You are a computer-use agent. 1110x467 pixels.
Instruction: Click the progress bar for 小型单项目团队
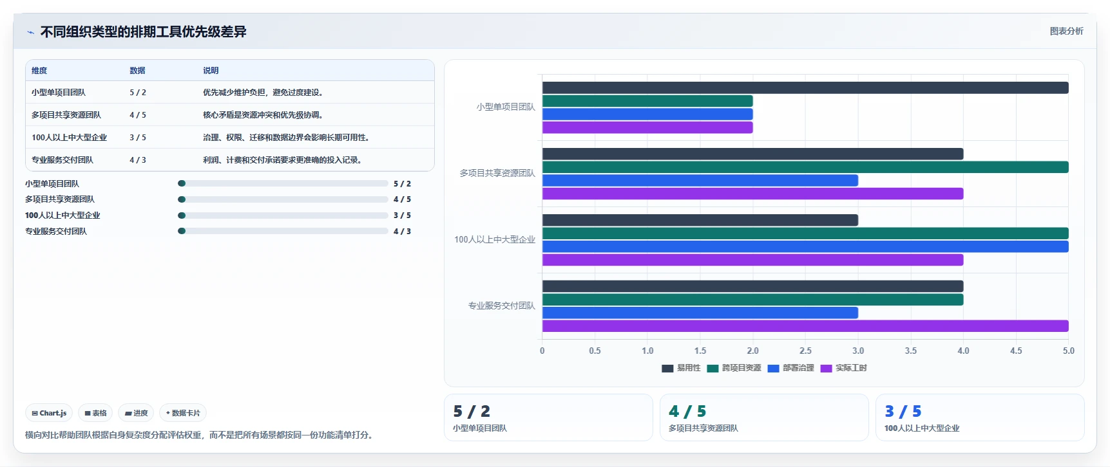click(283, 183)
